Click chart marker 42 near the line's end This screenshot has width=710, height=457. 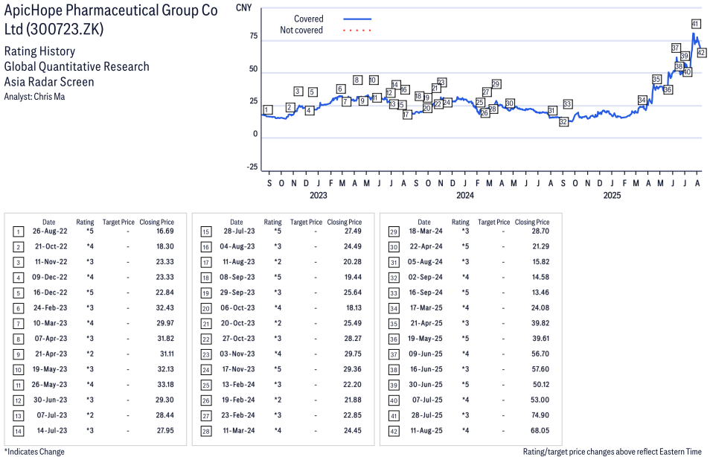click(701, 53)
